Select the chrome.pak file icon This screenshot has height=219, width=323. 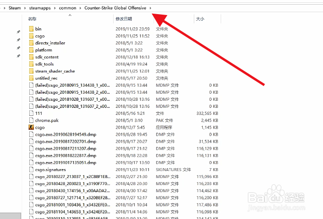pos(31,120)
